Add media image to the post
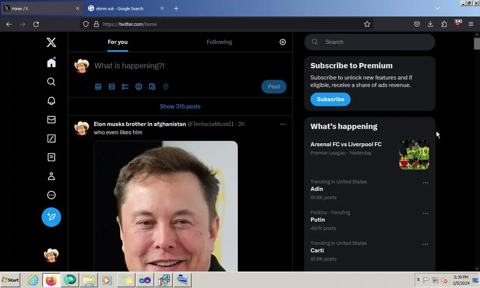 (x=98, y=87)
